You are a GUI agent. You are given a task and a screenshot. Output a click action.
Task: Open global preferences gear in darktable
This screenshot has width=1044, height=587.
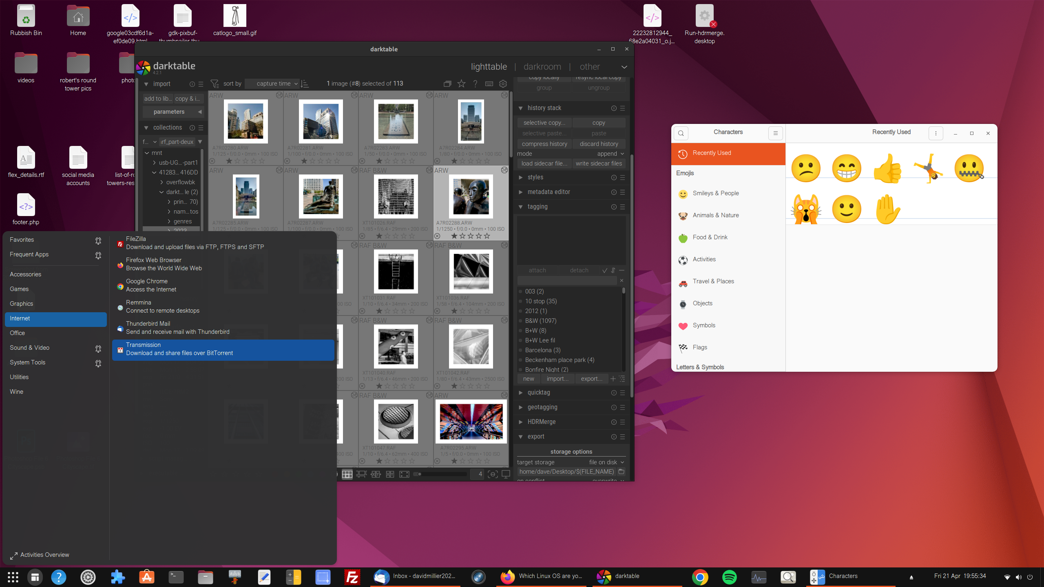pyautogui.click(x=503, y=84)
